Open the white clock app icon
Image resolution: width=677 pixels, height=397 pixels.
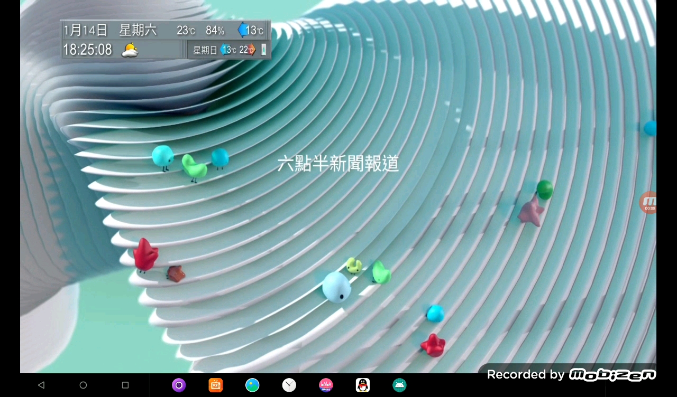(289, 385)
